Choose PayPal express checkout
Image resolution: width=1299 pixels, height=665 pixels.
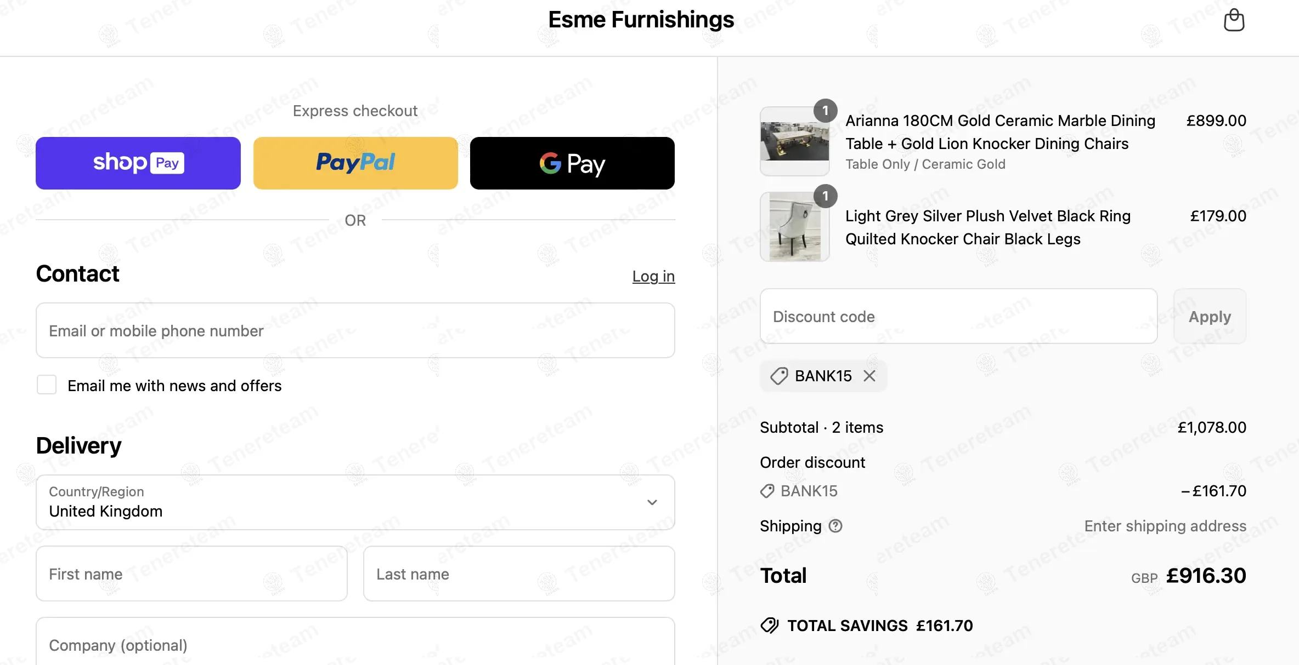[x=355, y=163]
